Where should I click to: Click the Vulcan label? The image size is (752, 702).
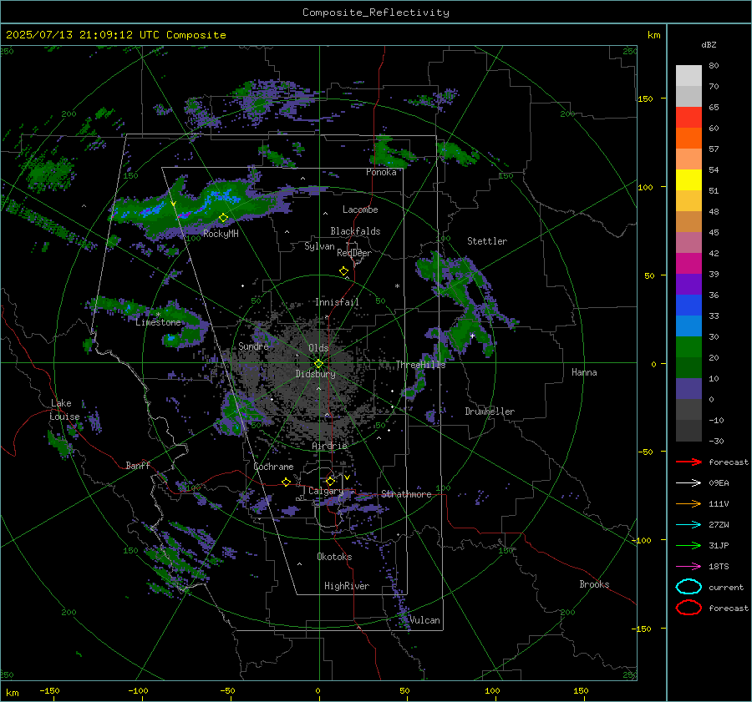(424, 620)
